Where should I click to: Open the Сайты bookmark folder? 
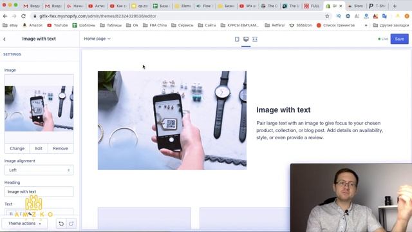coord(207,25)
